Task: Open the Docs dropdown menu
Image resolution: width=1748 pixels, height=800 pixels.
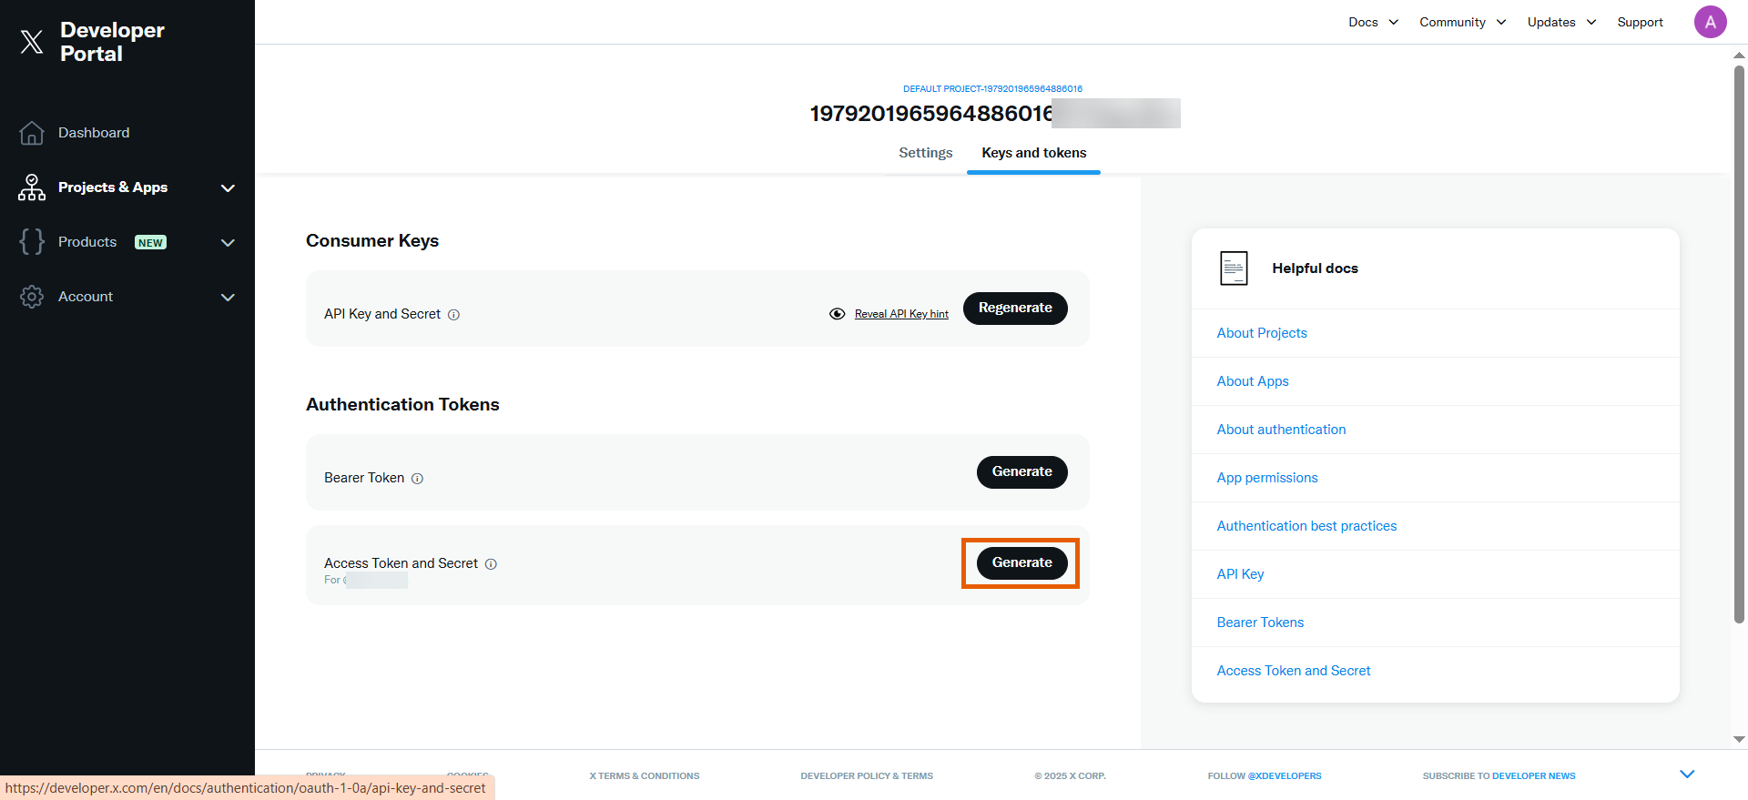Action: [1373, 22]
